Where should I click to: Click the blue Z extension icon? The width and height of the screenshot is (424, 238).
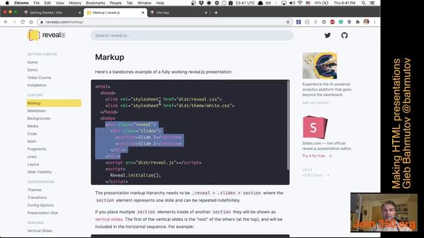(x=299, y=22)
